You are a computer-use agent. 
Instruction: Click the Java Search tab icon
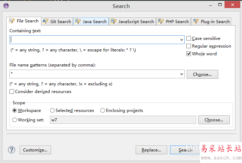[78, 21]
